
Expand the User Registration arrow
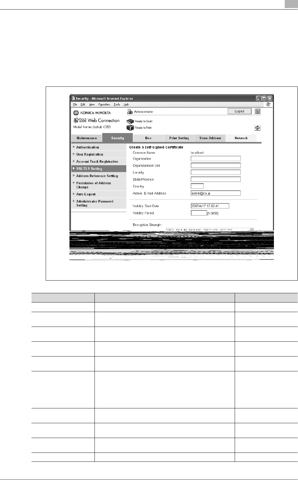pos(74,154)
